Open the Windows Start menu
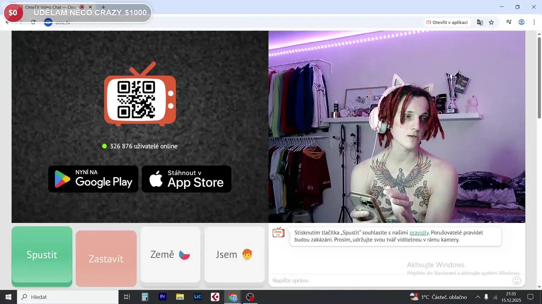 8,297
